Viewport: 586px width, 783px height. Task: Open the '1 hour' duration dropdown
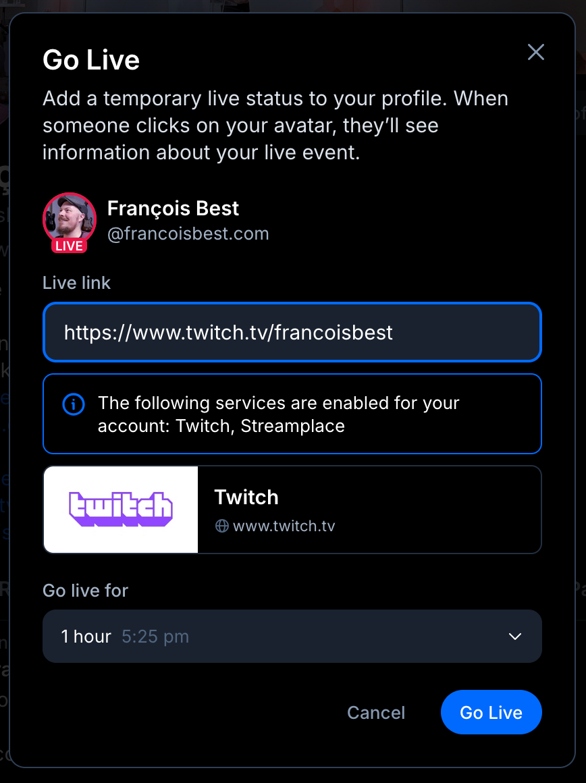pyautogui.click(x=86, y=637)
